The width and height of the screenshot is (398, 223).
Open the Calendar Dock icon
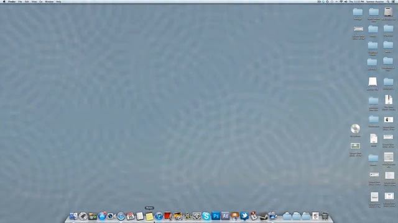click(131, 216)
